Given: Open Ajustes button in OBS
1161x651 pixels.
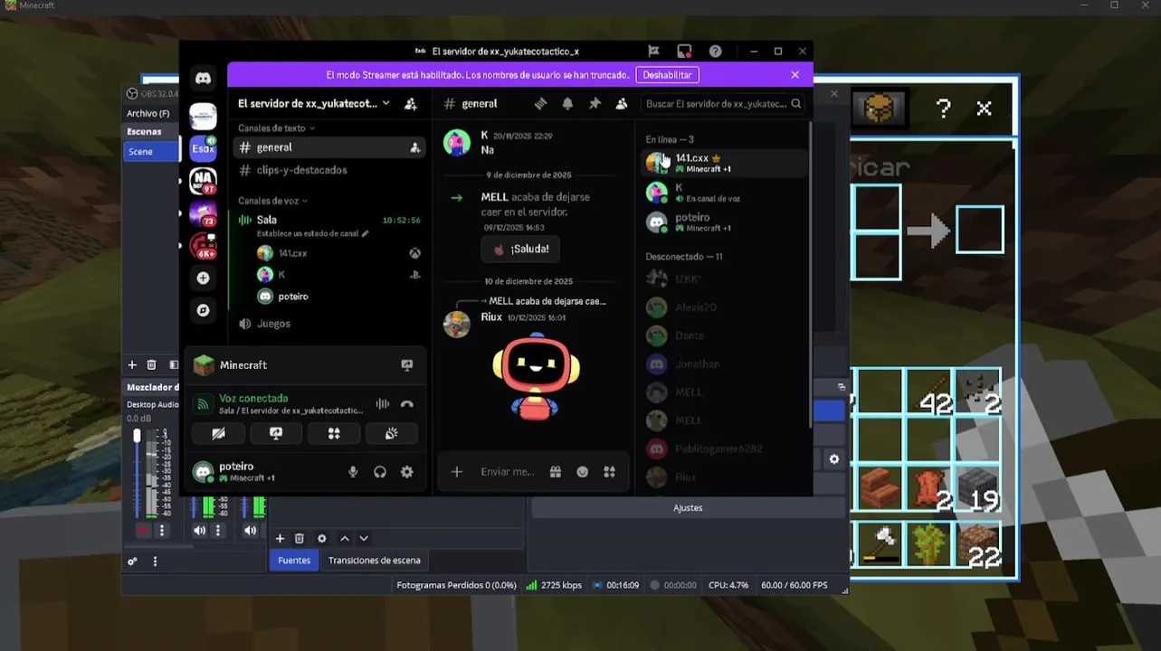Looking at the screenshot, I should [x=688, y=508].
